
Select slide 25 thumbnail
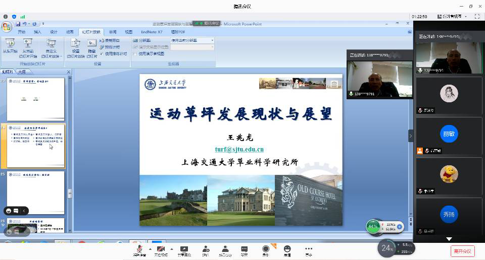[x=35, y=192]
